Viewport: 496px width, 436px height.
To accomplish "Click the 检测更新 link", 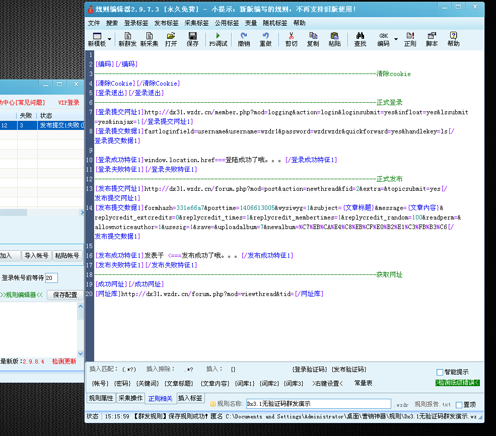I will (x=64, y=361).
